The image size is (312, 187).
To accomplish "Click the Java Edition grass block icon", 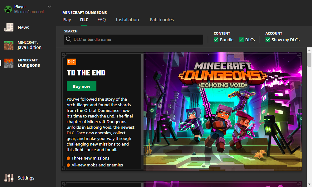I will tap(9, 45).
